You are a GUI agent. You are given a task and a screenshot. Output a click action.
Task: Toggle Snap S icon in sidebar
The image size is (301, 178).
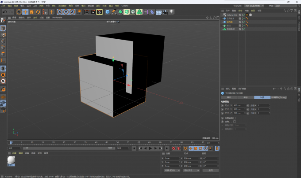tap(3, 68)
